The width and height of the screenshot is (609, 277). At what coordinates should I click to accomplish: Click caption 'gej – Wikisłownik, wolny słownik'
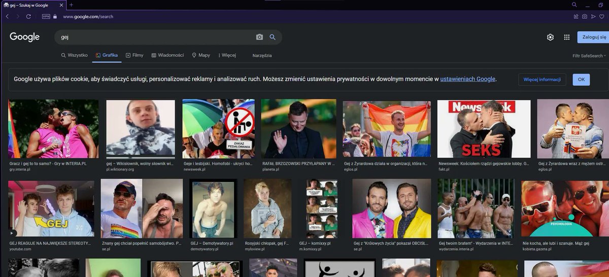pos(140,164)
